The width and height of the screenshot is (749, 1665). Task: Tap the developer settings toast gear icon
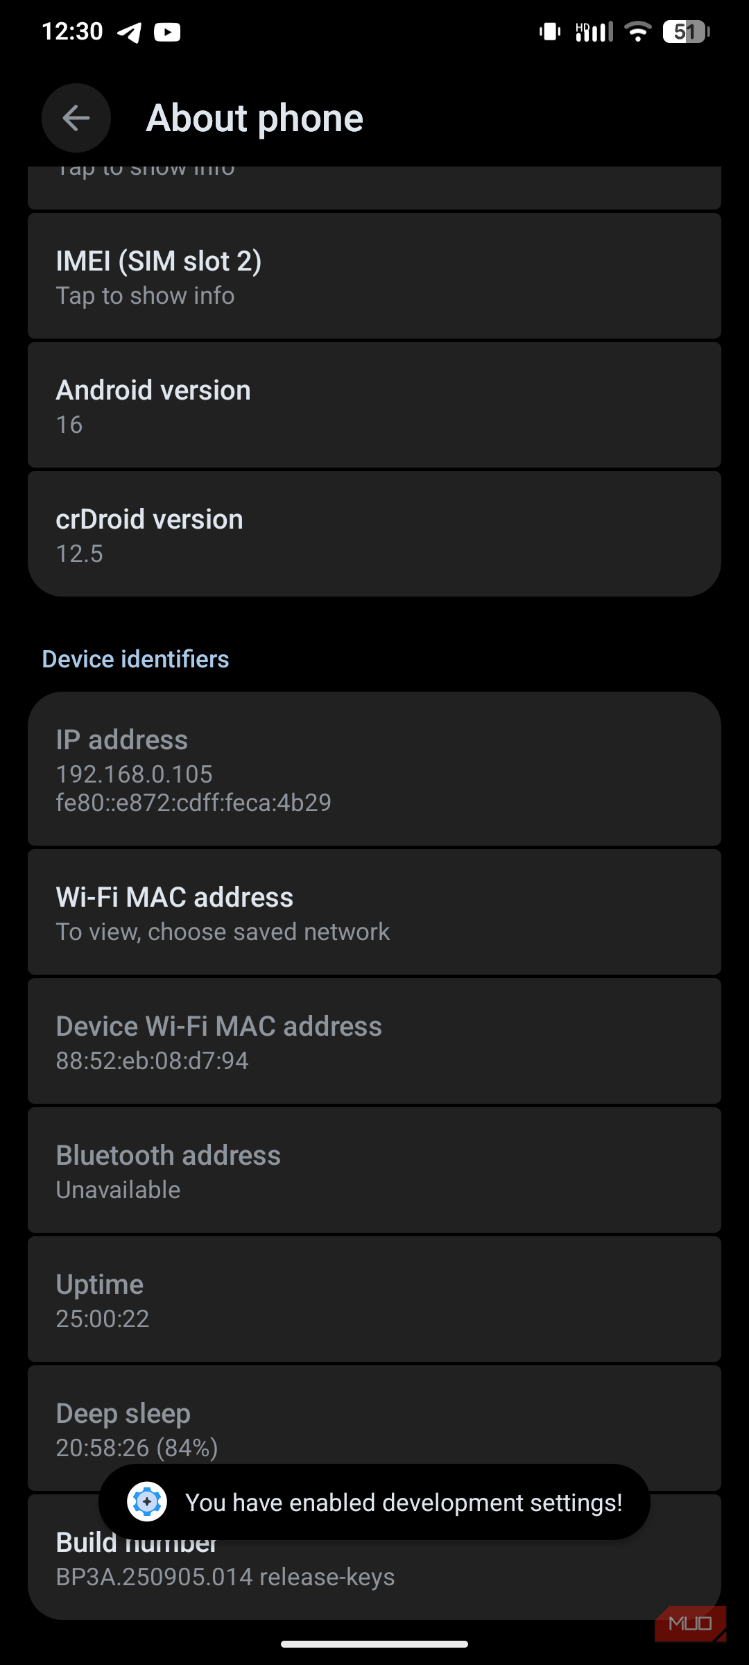147,1502
